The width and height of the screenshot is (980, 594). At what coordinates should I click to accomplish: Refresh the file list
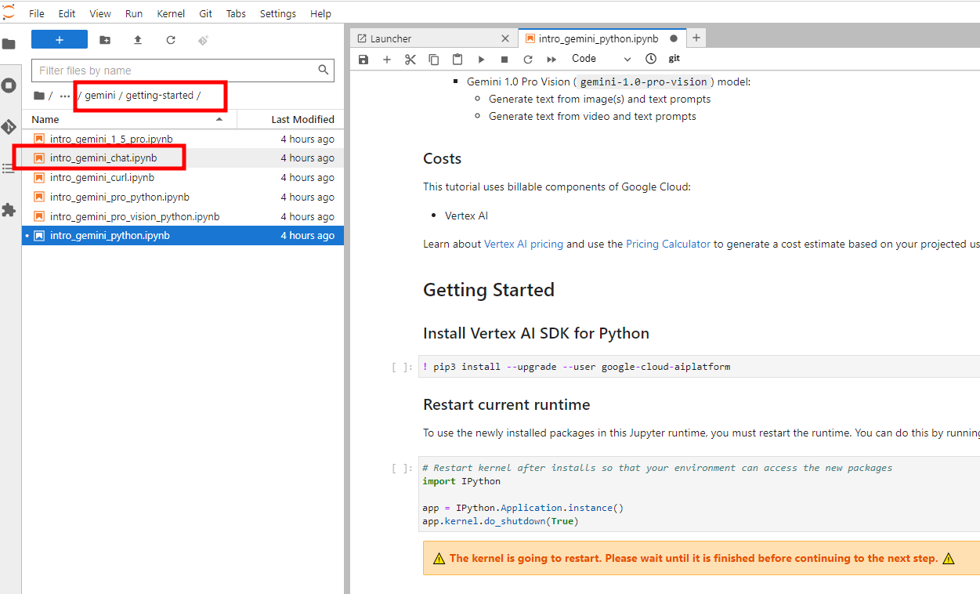click(171, 40)
